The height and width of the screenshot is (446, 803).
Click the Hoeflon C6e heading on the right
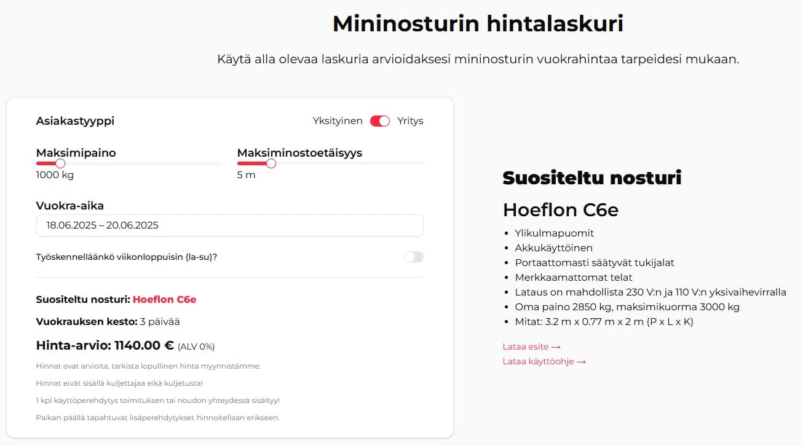[x=561, y=210]
